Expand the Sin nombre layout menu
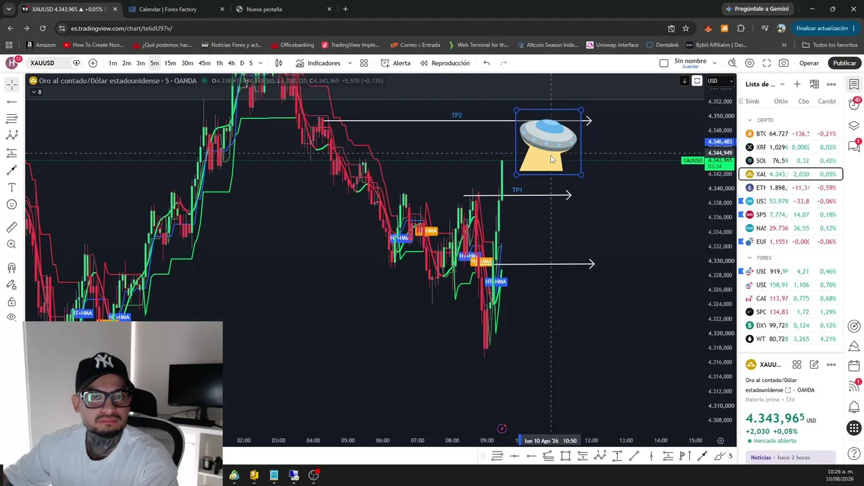 714,63
